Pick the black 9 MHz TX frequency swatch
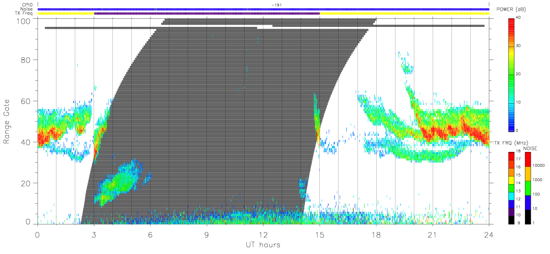Viewport: 550px width, 254px height. coord(511,219)
